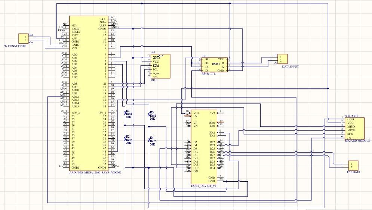Click the '32K' pin label on RTC
This screenshot has width=372, height=210.
click(155, 77)
